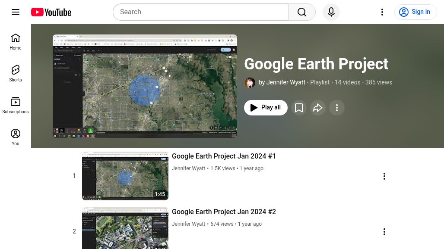Go to the Shorts section
Image resolution: width=444 pixels, height=249 pixels.
pyautogui.click(x=16, y=73)
